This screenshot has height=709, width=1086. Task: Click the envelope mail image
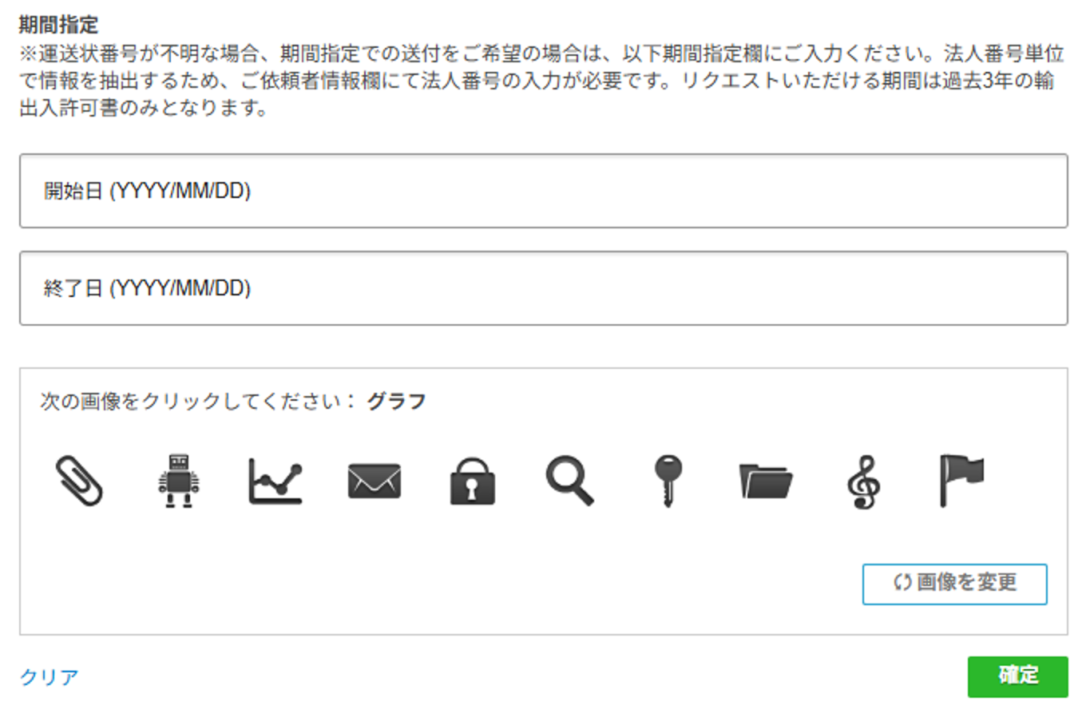coord(374,481)
